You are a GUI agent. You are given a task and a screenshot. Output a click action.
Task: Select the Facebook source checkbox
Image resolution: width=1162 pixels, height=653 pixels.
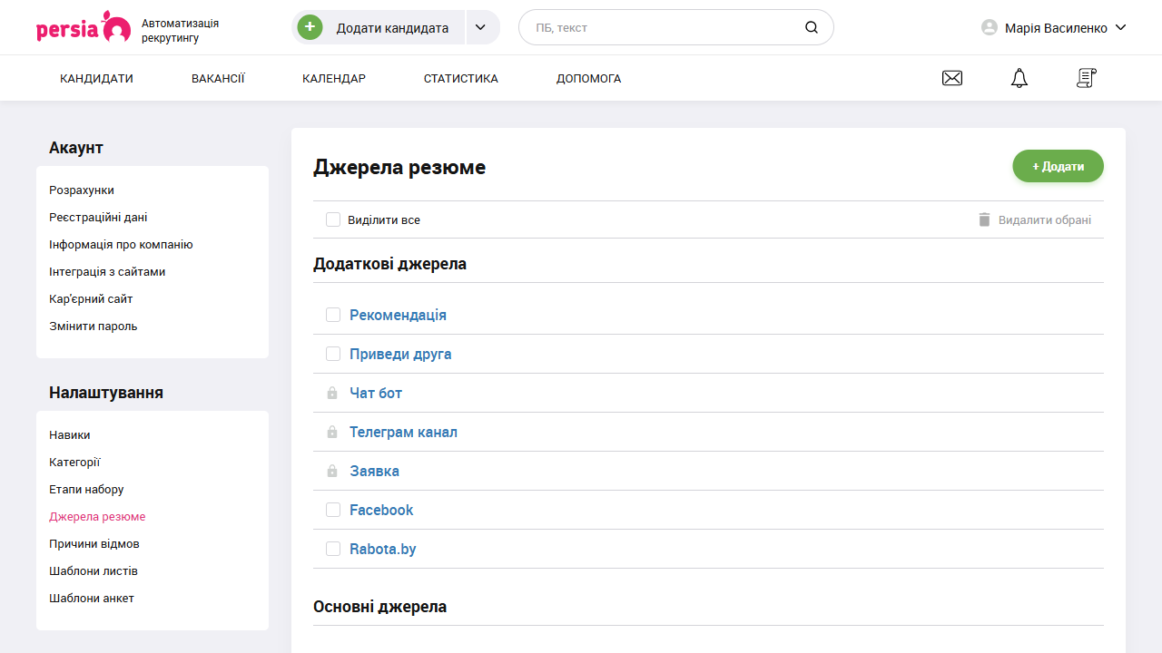[x=332, y=510]
